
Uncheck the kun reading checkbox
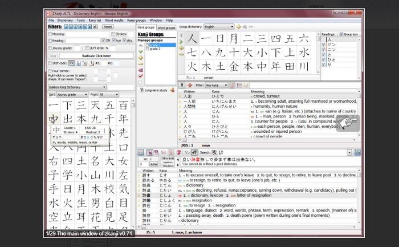(x=114, y=41)
